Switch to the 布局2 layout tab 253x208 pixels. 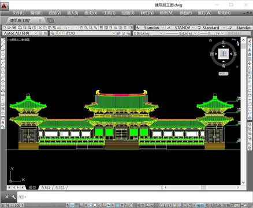pos(60,187)
